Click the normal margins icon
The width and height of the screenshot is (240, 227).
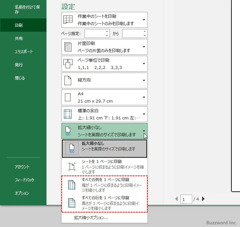[x=68, y=114]
